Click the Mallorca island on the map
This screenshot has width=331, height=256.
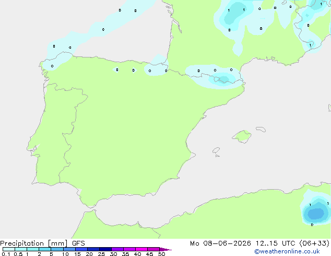pos(242,136)
